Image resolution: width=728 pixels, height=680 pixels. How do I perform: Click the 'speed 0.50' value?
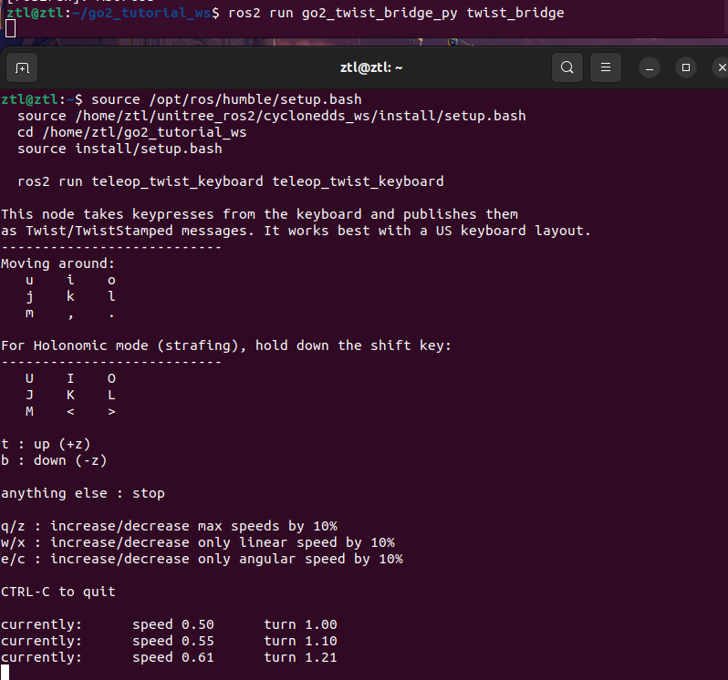[173, 624]
